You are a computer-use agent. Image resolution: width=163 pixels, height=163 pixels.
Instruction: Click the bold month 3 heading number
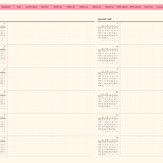coord(5,69)
